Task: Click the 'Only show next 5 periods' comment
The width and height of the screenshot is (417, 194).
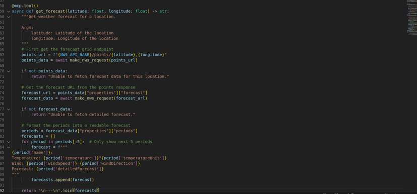Action: click(121, 142)
